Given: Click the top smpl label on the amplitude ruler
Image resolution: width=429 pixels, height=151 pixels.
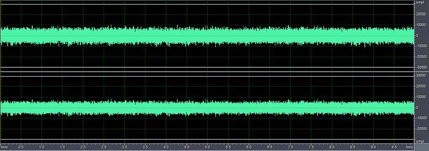Looking at the screenshot, I should 420,3.
